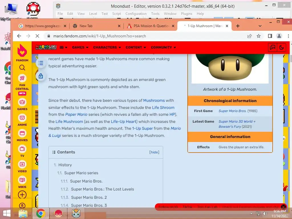Close the 1-Up Mushroom tab
Image resolution: width=292 pixels, height=219 pixels.
click(x=227, y=26)
